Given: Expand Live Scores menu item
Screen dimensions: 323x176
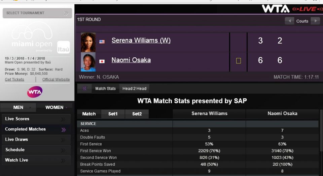Looking at the screenshot, I should click(36, 119).
